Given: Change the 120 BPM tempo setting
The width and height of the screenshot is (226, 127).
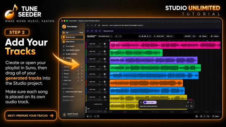Looking at the screenshot, I should tap(187, 36).
